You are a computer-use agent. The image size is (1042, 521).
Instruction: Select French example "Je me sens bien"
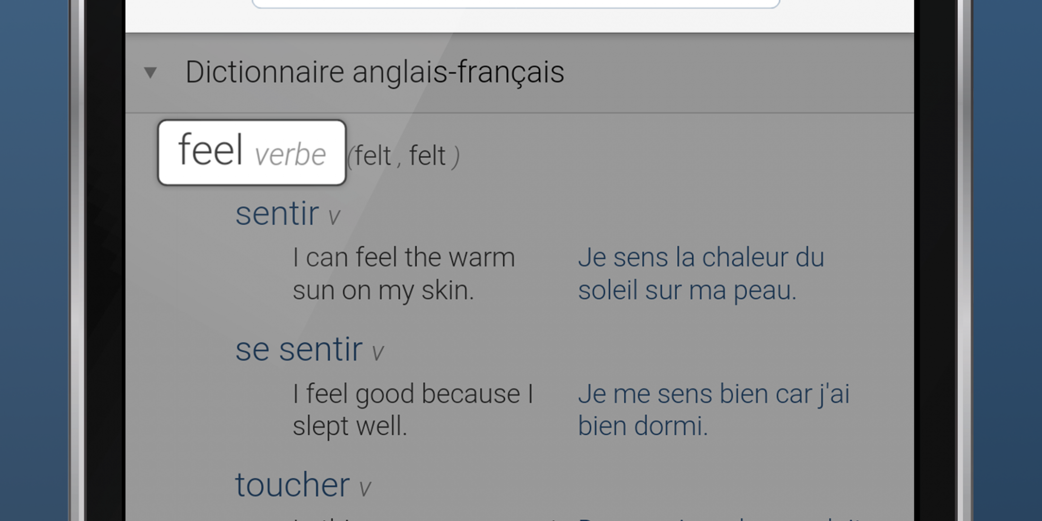(x=714, y=409)
